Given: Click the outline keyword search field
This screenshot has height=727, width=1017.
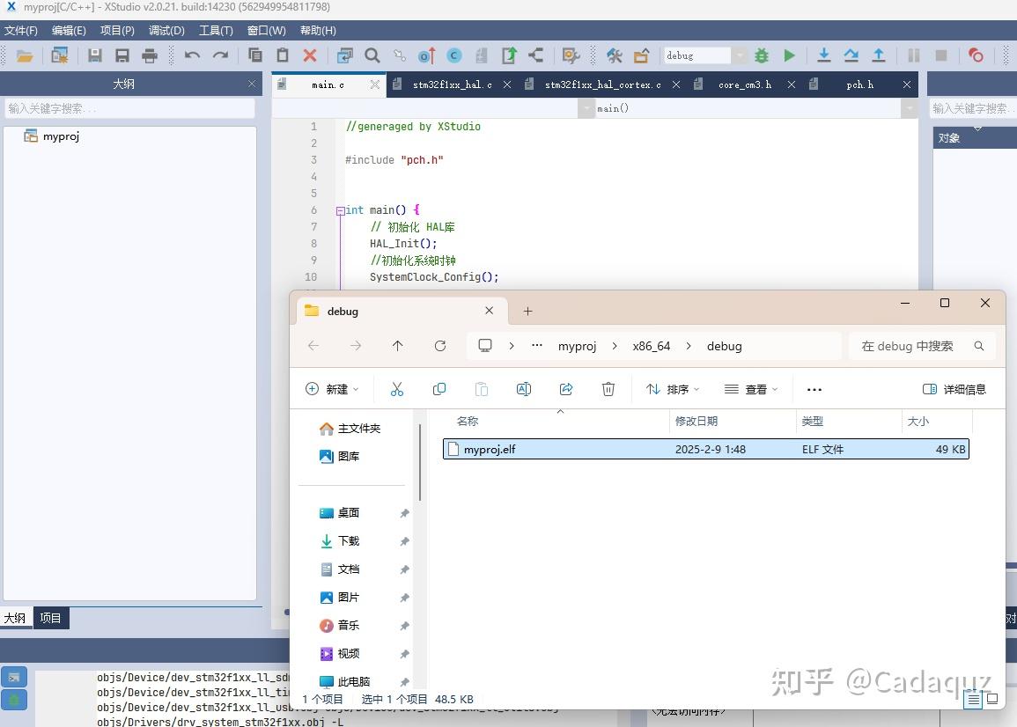Looking at the screenshot, I should point(129,108).
